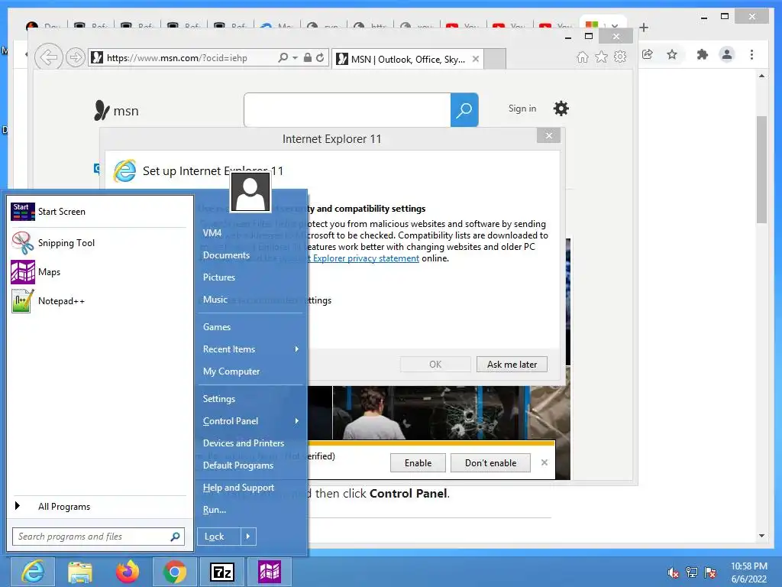Open Documents from Start menu

coord(226,255)
